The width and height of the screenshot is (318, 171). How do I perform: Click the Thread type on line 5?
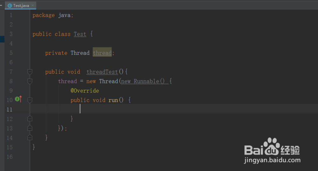[x=80, y=53]
